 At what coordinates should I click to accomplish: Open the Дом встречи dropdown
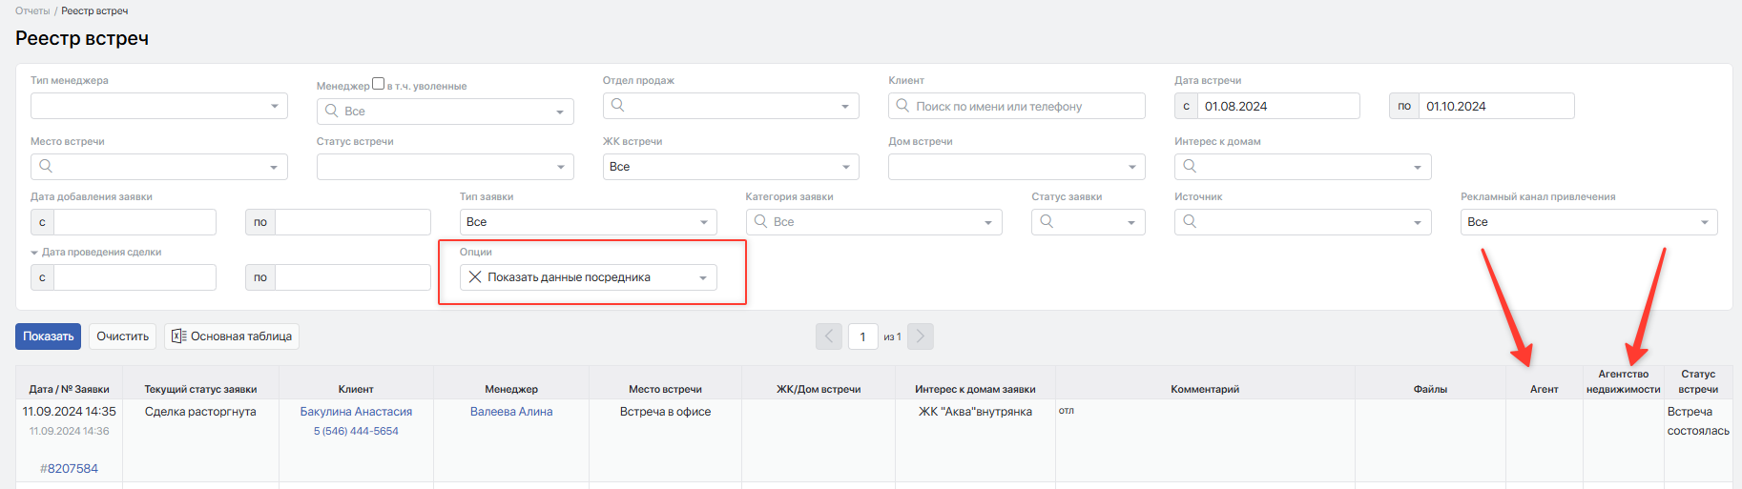[x=1017, y=167]
